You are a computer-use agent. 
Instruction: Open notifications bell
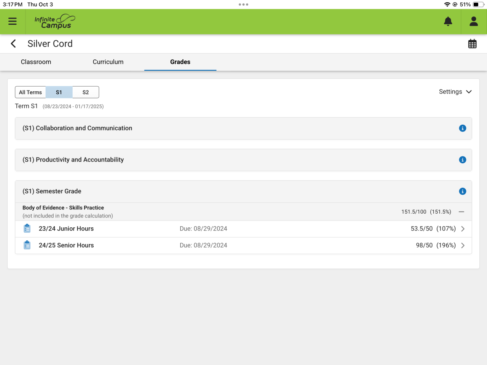pyautogui.click(x=448, y=21)
